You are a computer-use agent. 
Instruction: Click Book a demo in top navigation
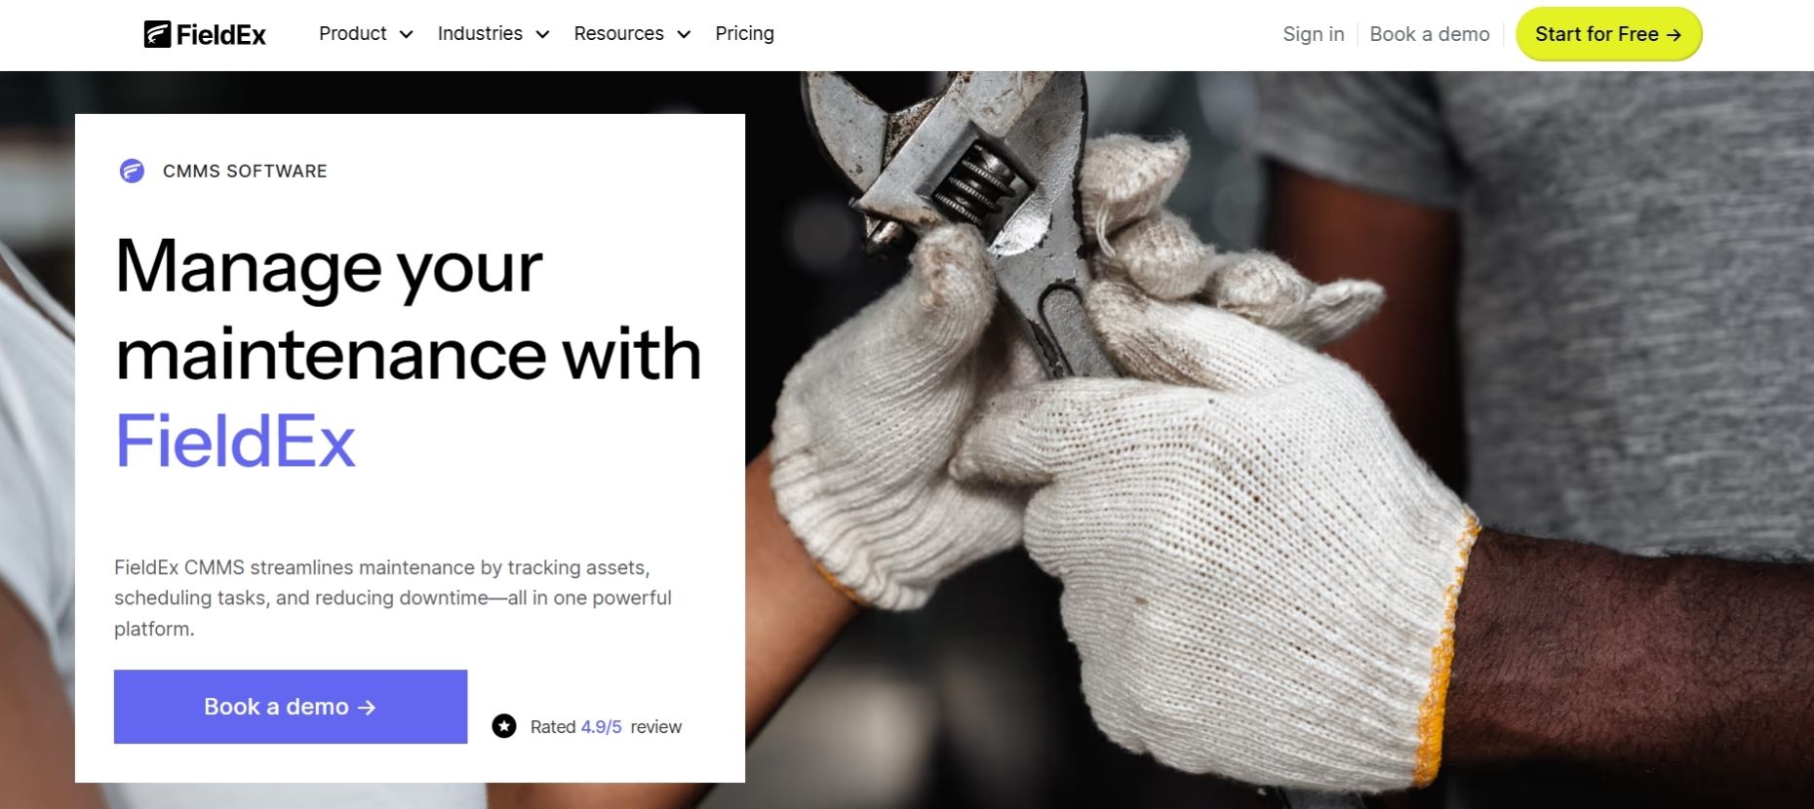coord(1430,34)
